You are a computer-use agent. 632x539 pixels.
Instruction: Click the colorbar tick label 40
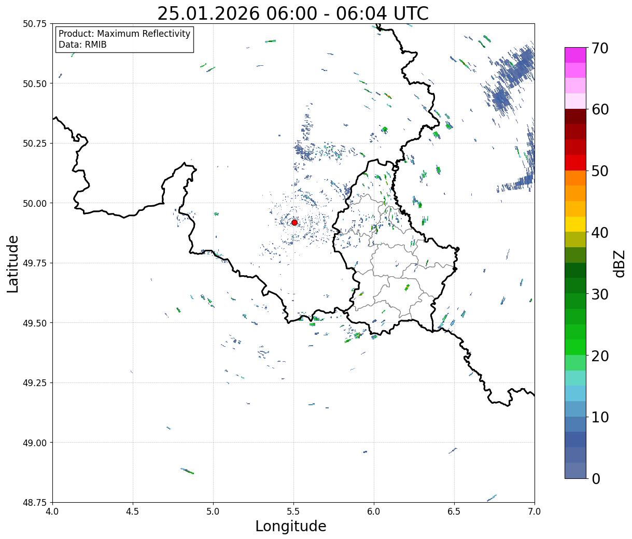click(600, 233)
